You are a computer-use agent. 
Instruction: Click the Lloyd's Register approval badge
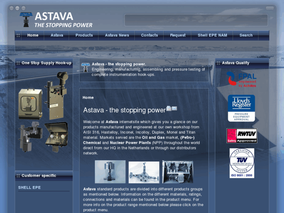tap(241, 108)
